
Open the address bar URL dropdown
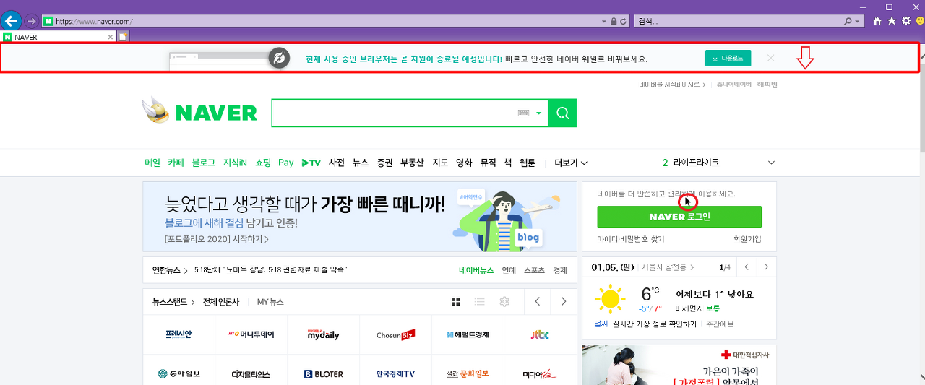pos(604,22)
